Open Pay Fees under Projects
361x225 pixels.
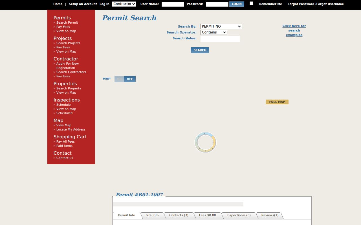[63, 47]
